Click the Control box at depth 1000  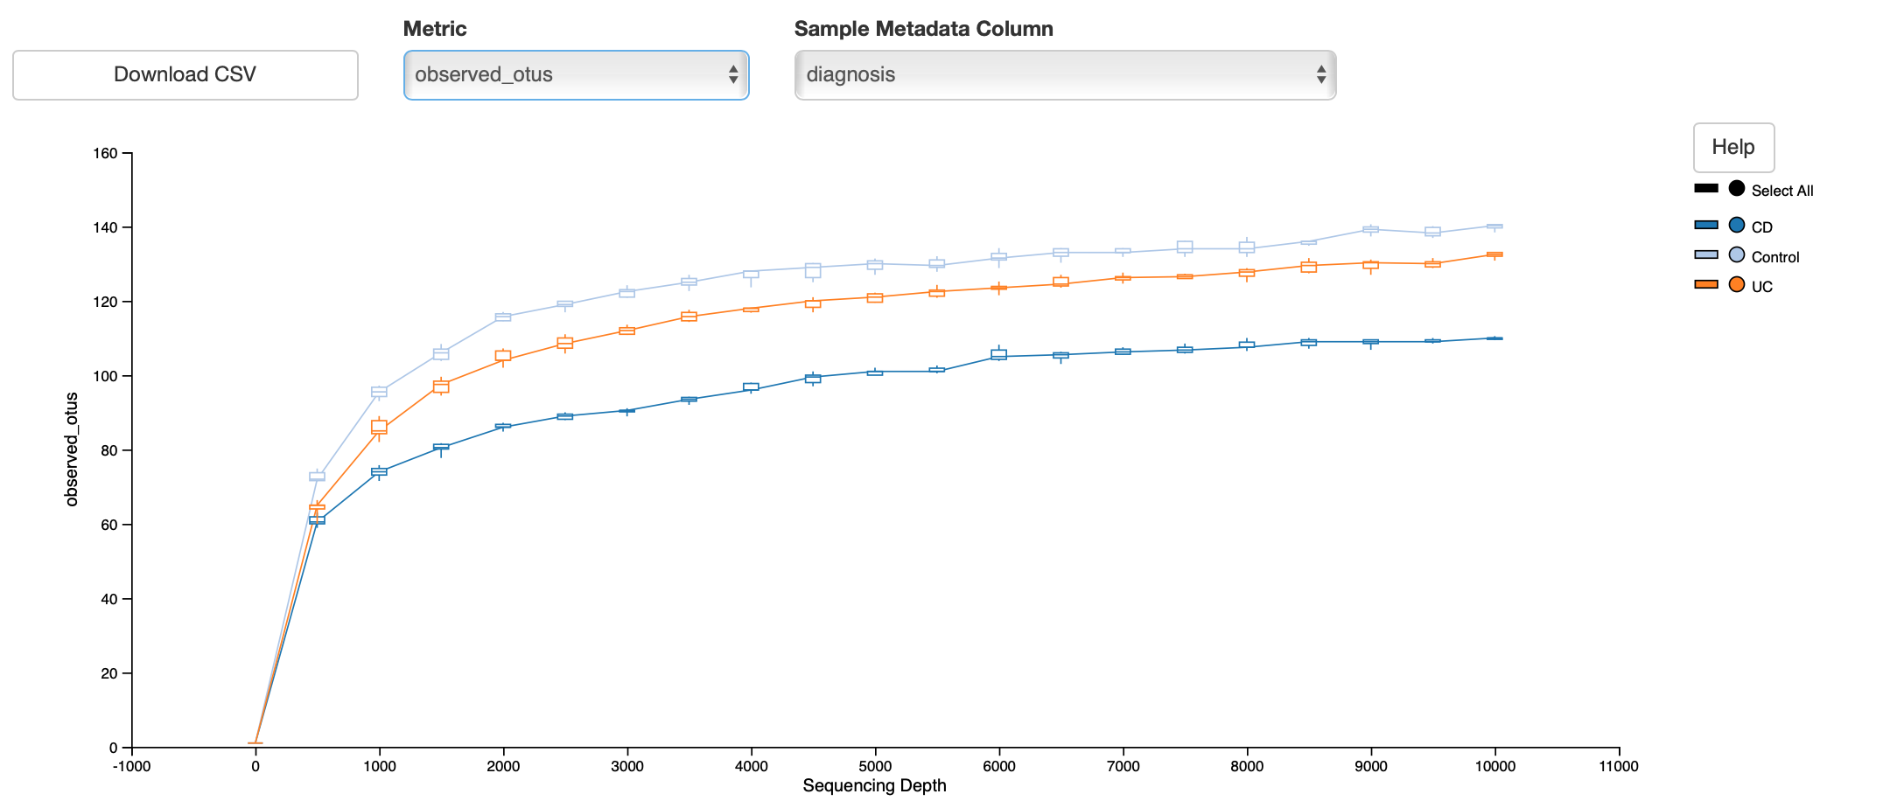tap(379, 391)
